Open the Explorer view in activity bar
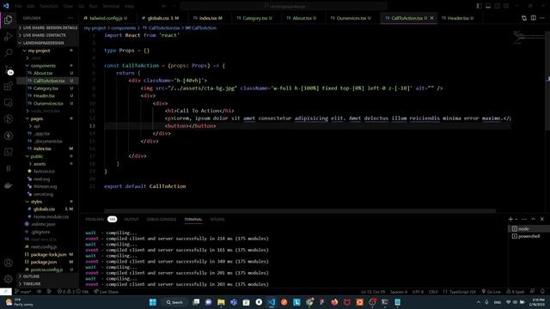The width and height of the screenshot is (550, 309). tap(8, 20)
